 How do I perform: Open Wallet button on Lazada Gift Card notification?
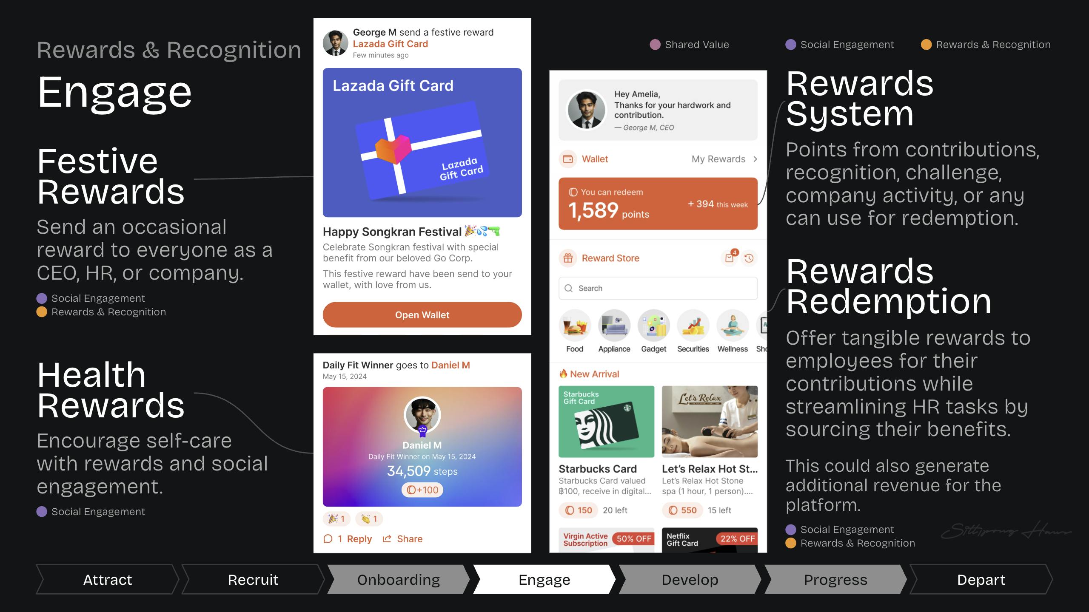[x=422, y=314]
